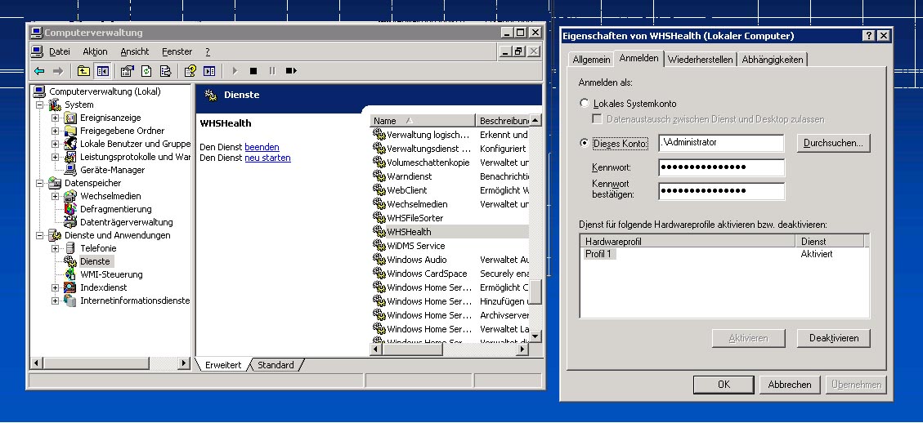This screenshot has width=923, height=423.
Task: Click the services list vertical scrollbar thumb
Action: 535,292
